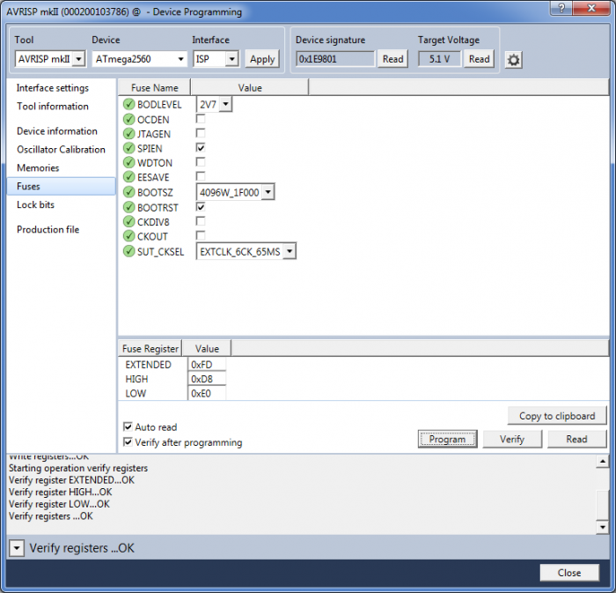Enable the CKDIV8 fuse checkbox
Image resolution: width=616 pixels, height=593 pixels.
click(201, 221)
